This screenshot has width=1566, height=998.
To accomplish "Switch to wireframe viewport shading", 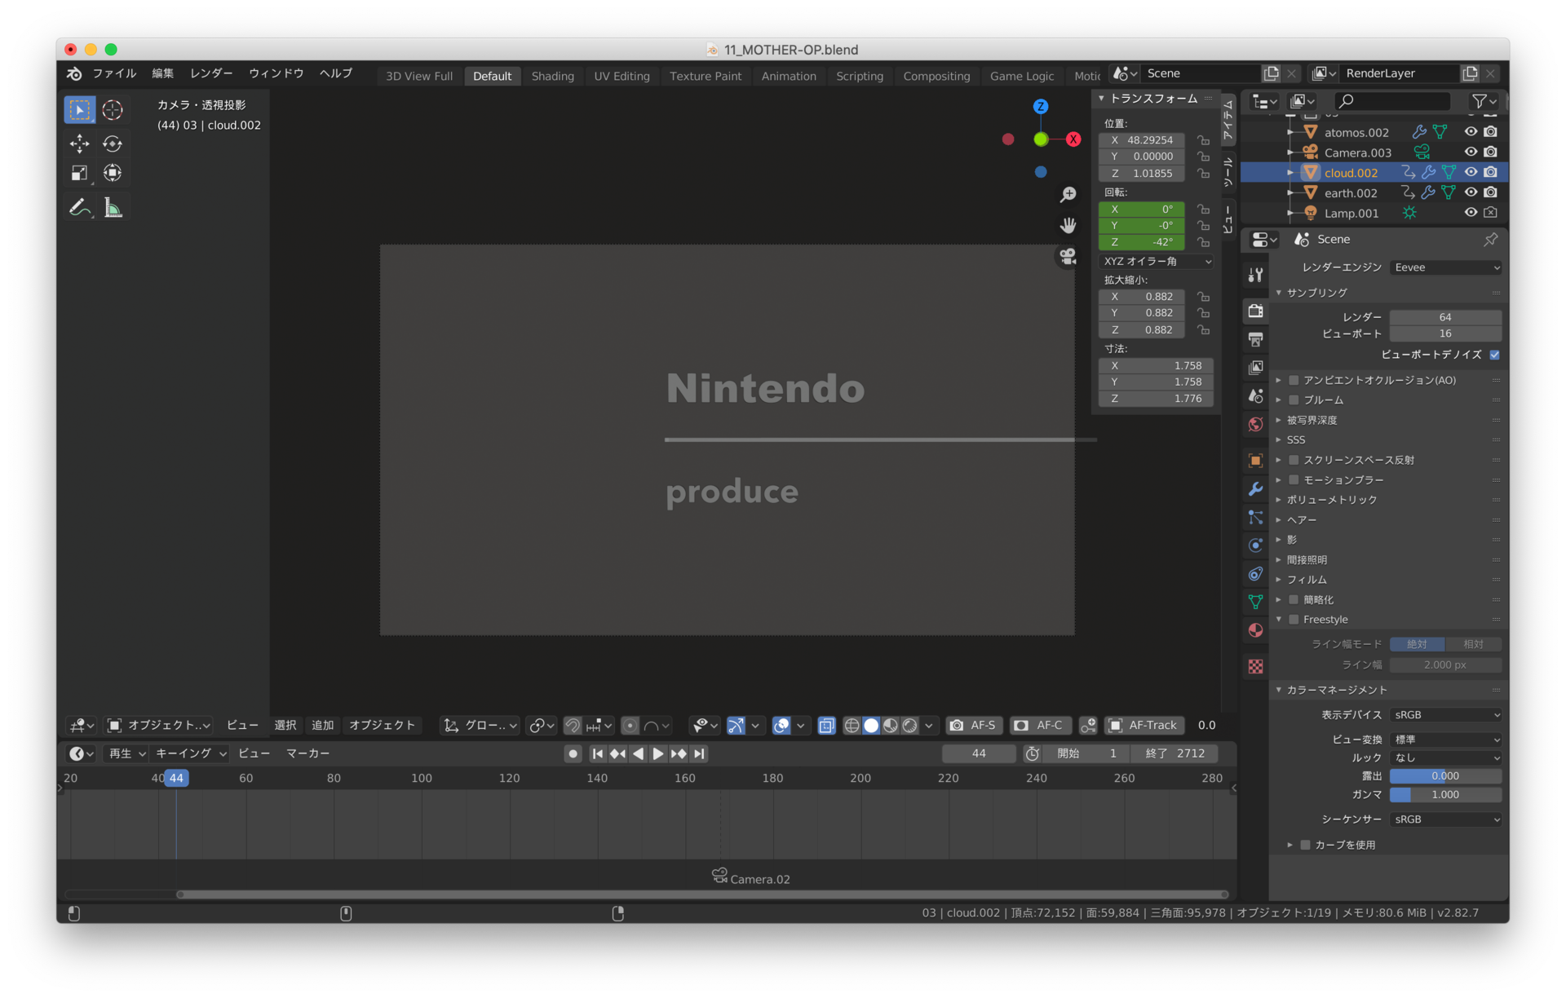I will (x=852, y=725).
